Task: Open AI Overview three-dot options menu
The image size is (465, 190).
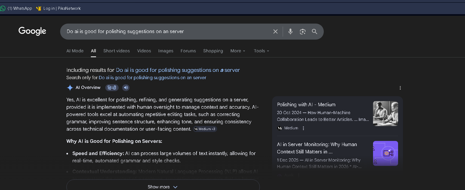Action: [x=400, y=88]
